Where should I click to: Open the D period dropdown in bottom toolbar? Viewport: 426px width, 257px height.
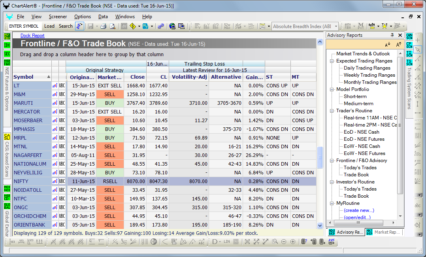(220, 242)
